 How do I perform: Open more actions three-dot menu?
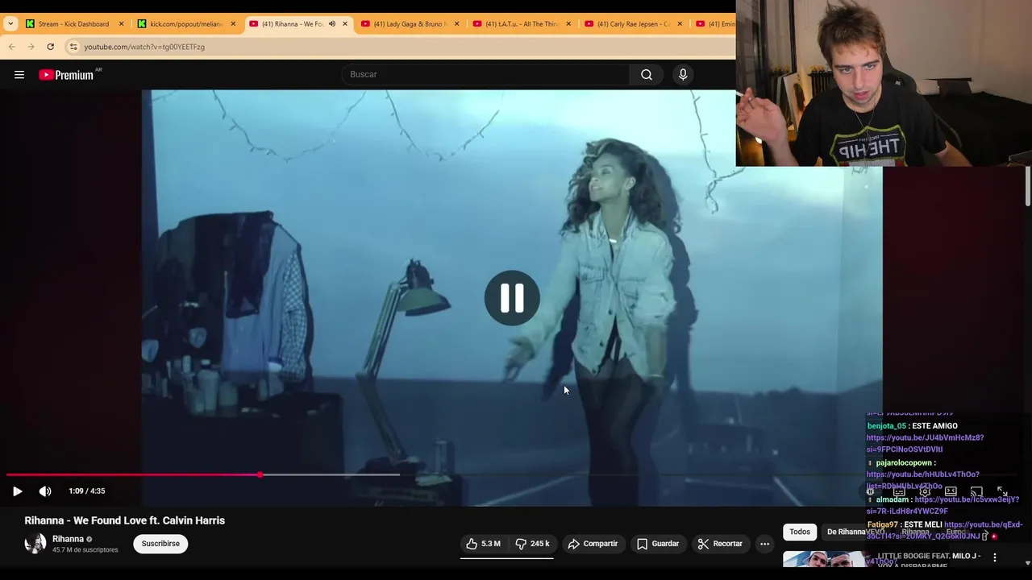764,544
